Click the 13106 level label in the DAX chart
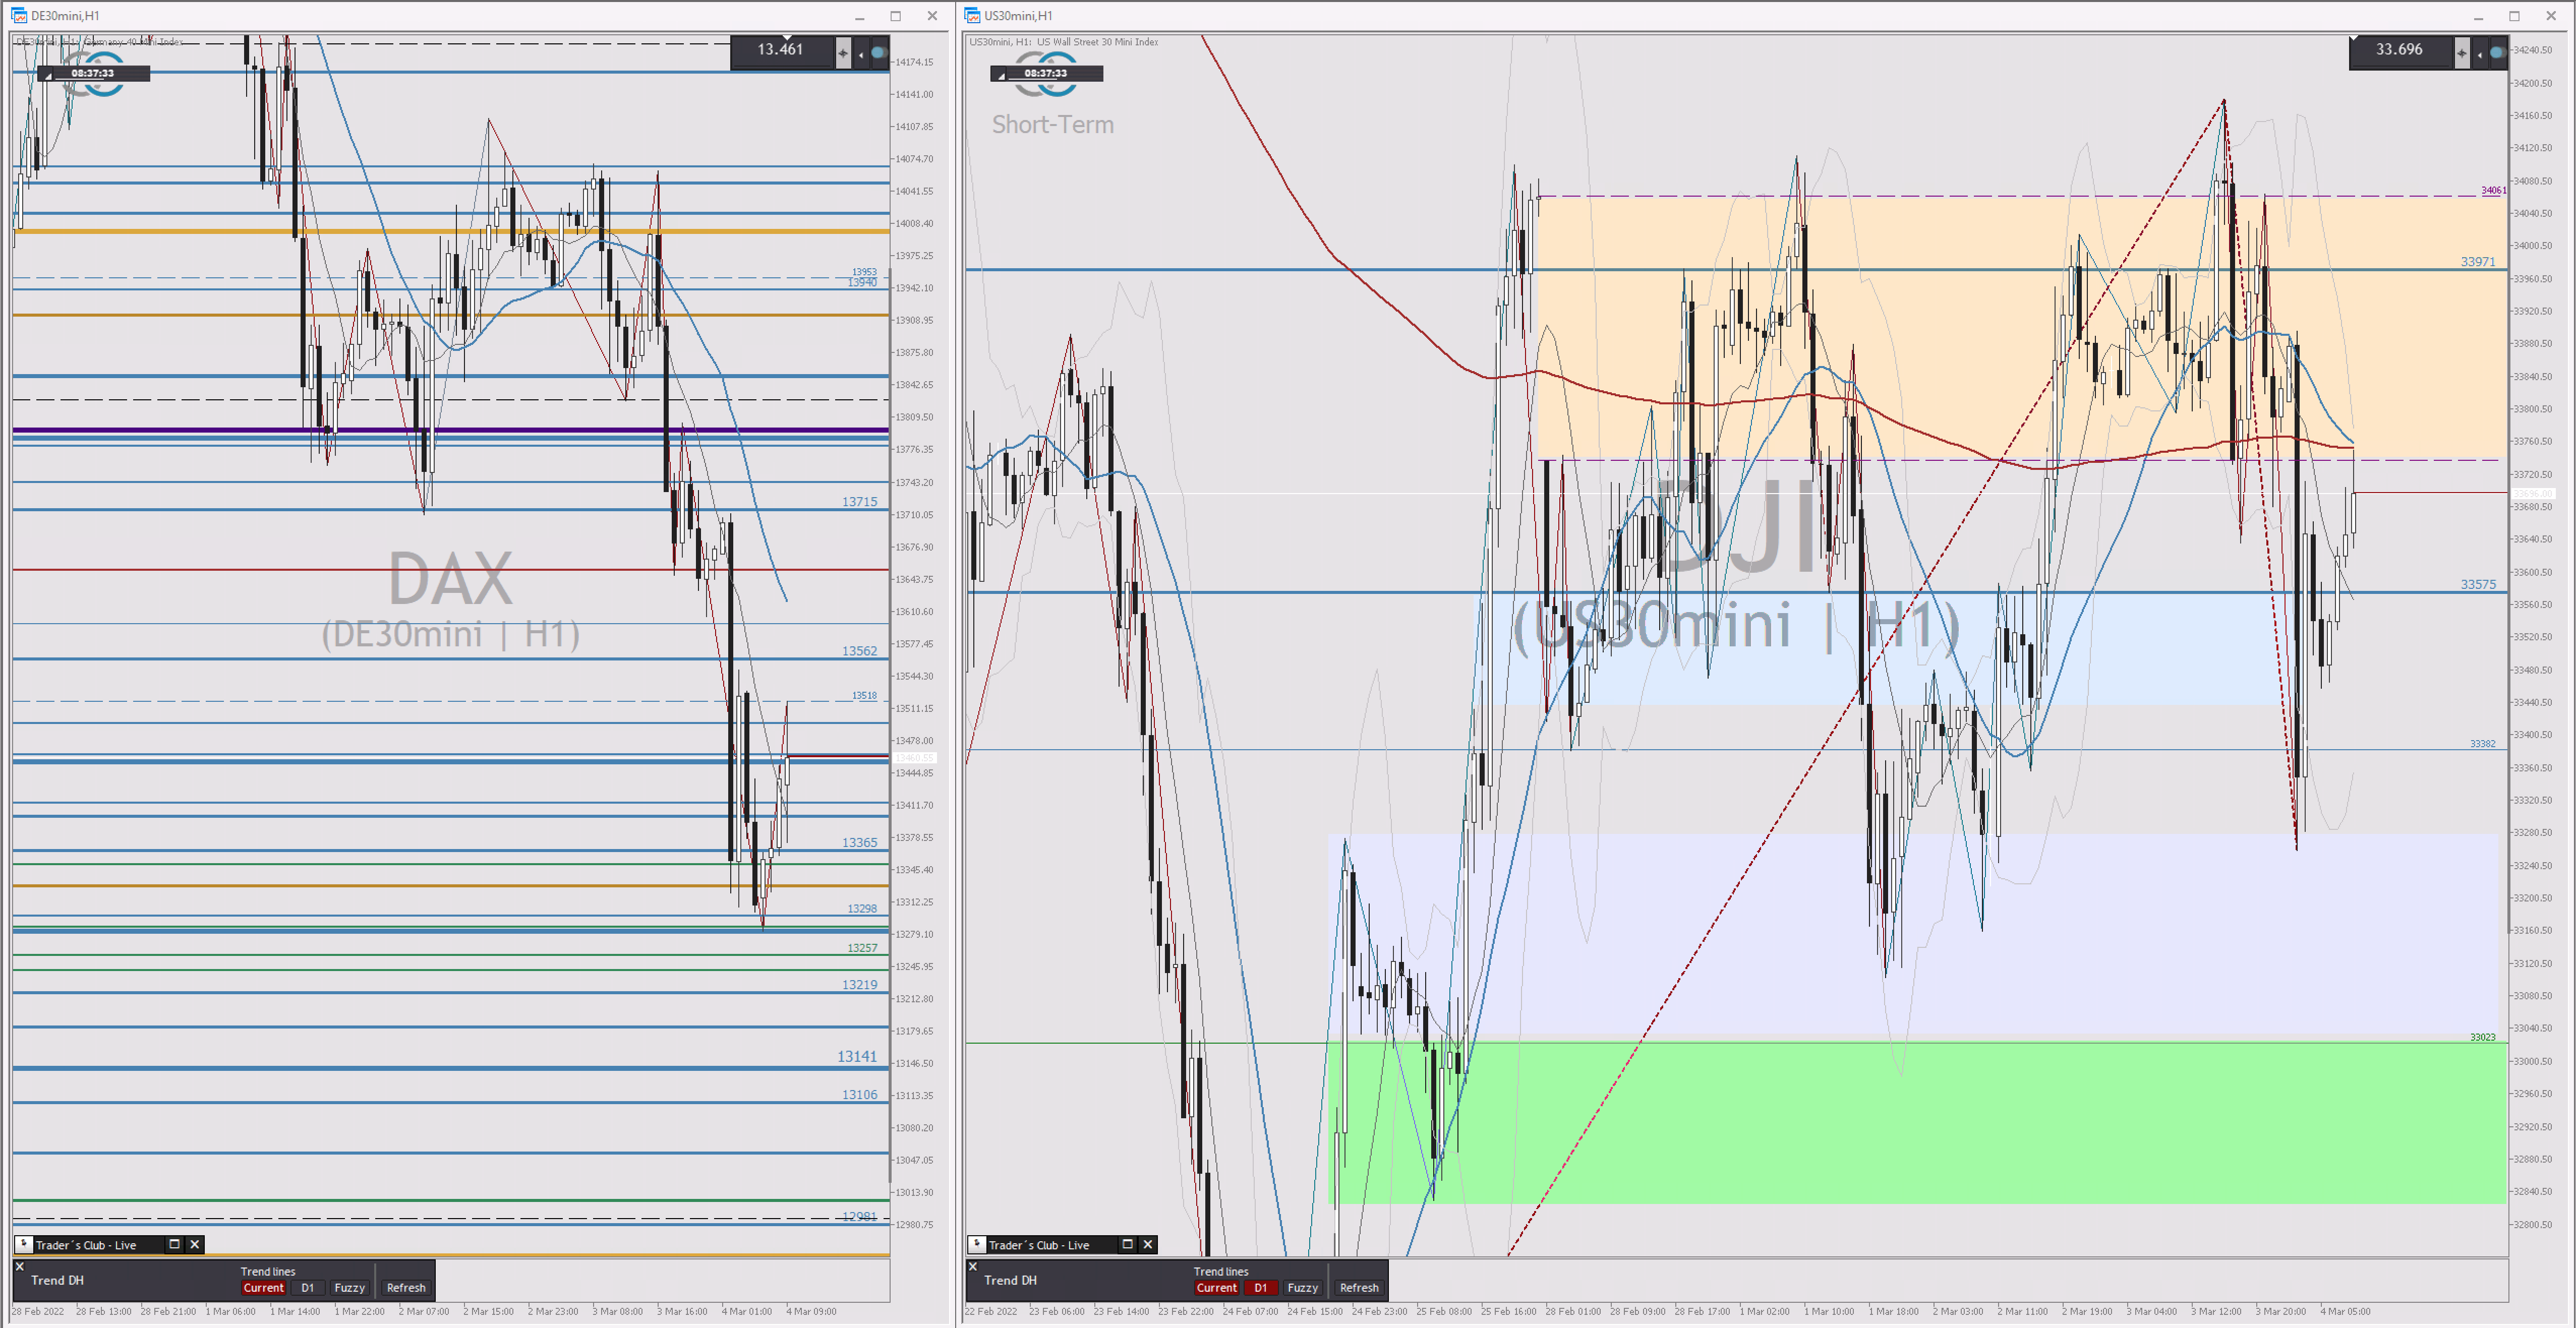 point(859,1095)
